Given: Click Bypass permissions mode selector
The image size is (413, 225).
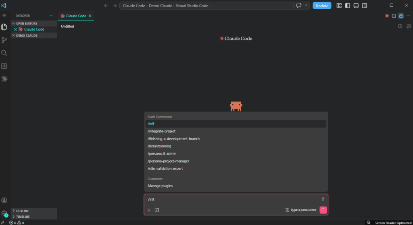Looking at the screenshot, I should point(300,210).
